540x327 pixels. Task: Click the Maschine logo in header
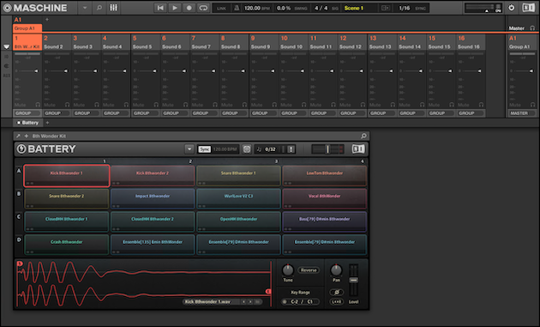tap(35, 8)
